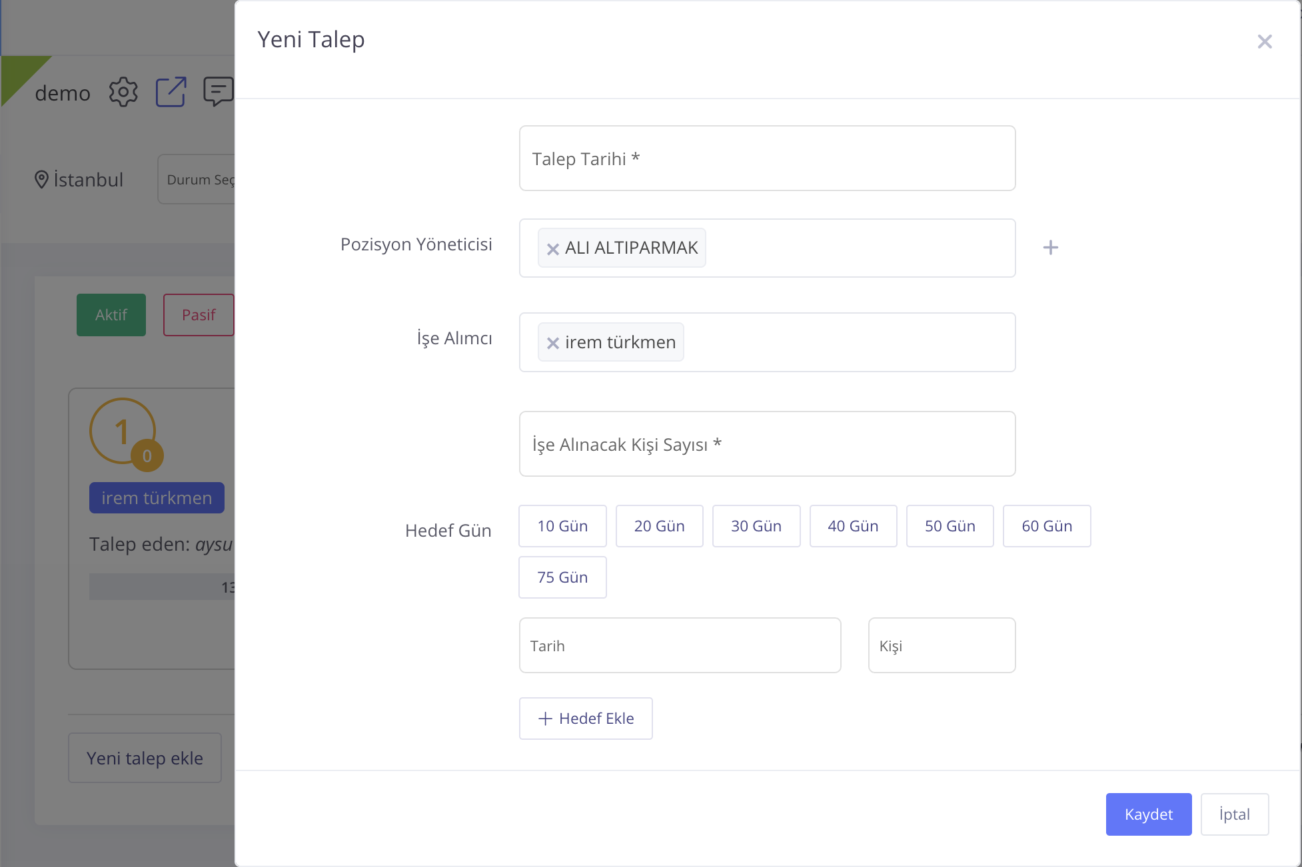1302x867 pixels.
Task: Open the demo settings gear icon
Action: click(123, 92)
